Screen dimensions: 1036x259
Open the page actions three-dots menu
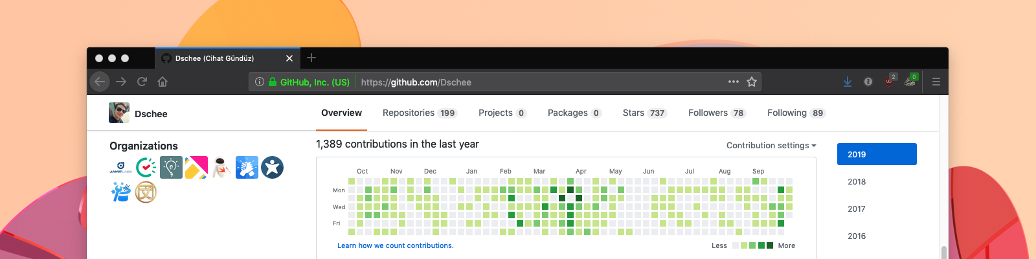733,82
